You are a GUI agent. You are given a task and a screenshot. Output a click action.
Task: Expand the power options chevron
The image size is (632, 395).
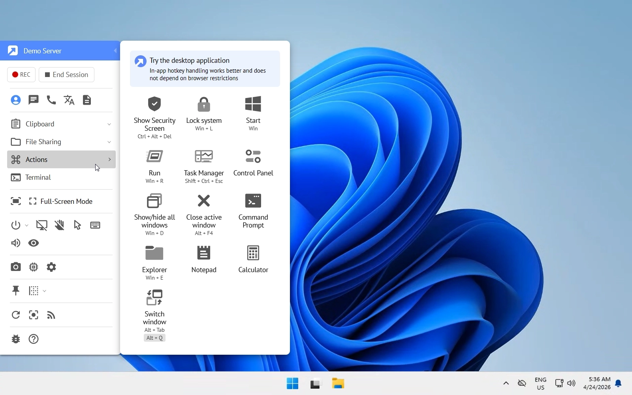(x=26, y=226)
